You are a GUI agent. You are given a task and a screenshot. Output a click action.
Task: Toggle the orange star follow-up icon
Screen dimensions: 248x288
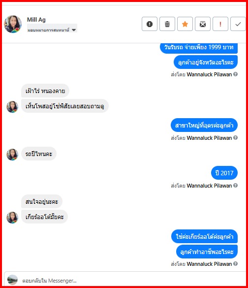tap(185, 24)
